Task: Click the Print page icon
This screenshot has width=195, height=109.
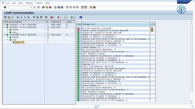Action: point(55,7)
